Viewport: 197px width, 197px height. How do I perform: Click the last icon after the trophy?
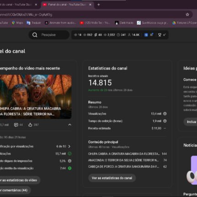(164, 35)
